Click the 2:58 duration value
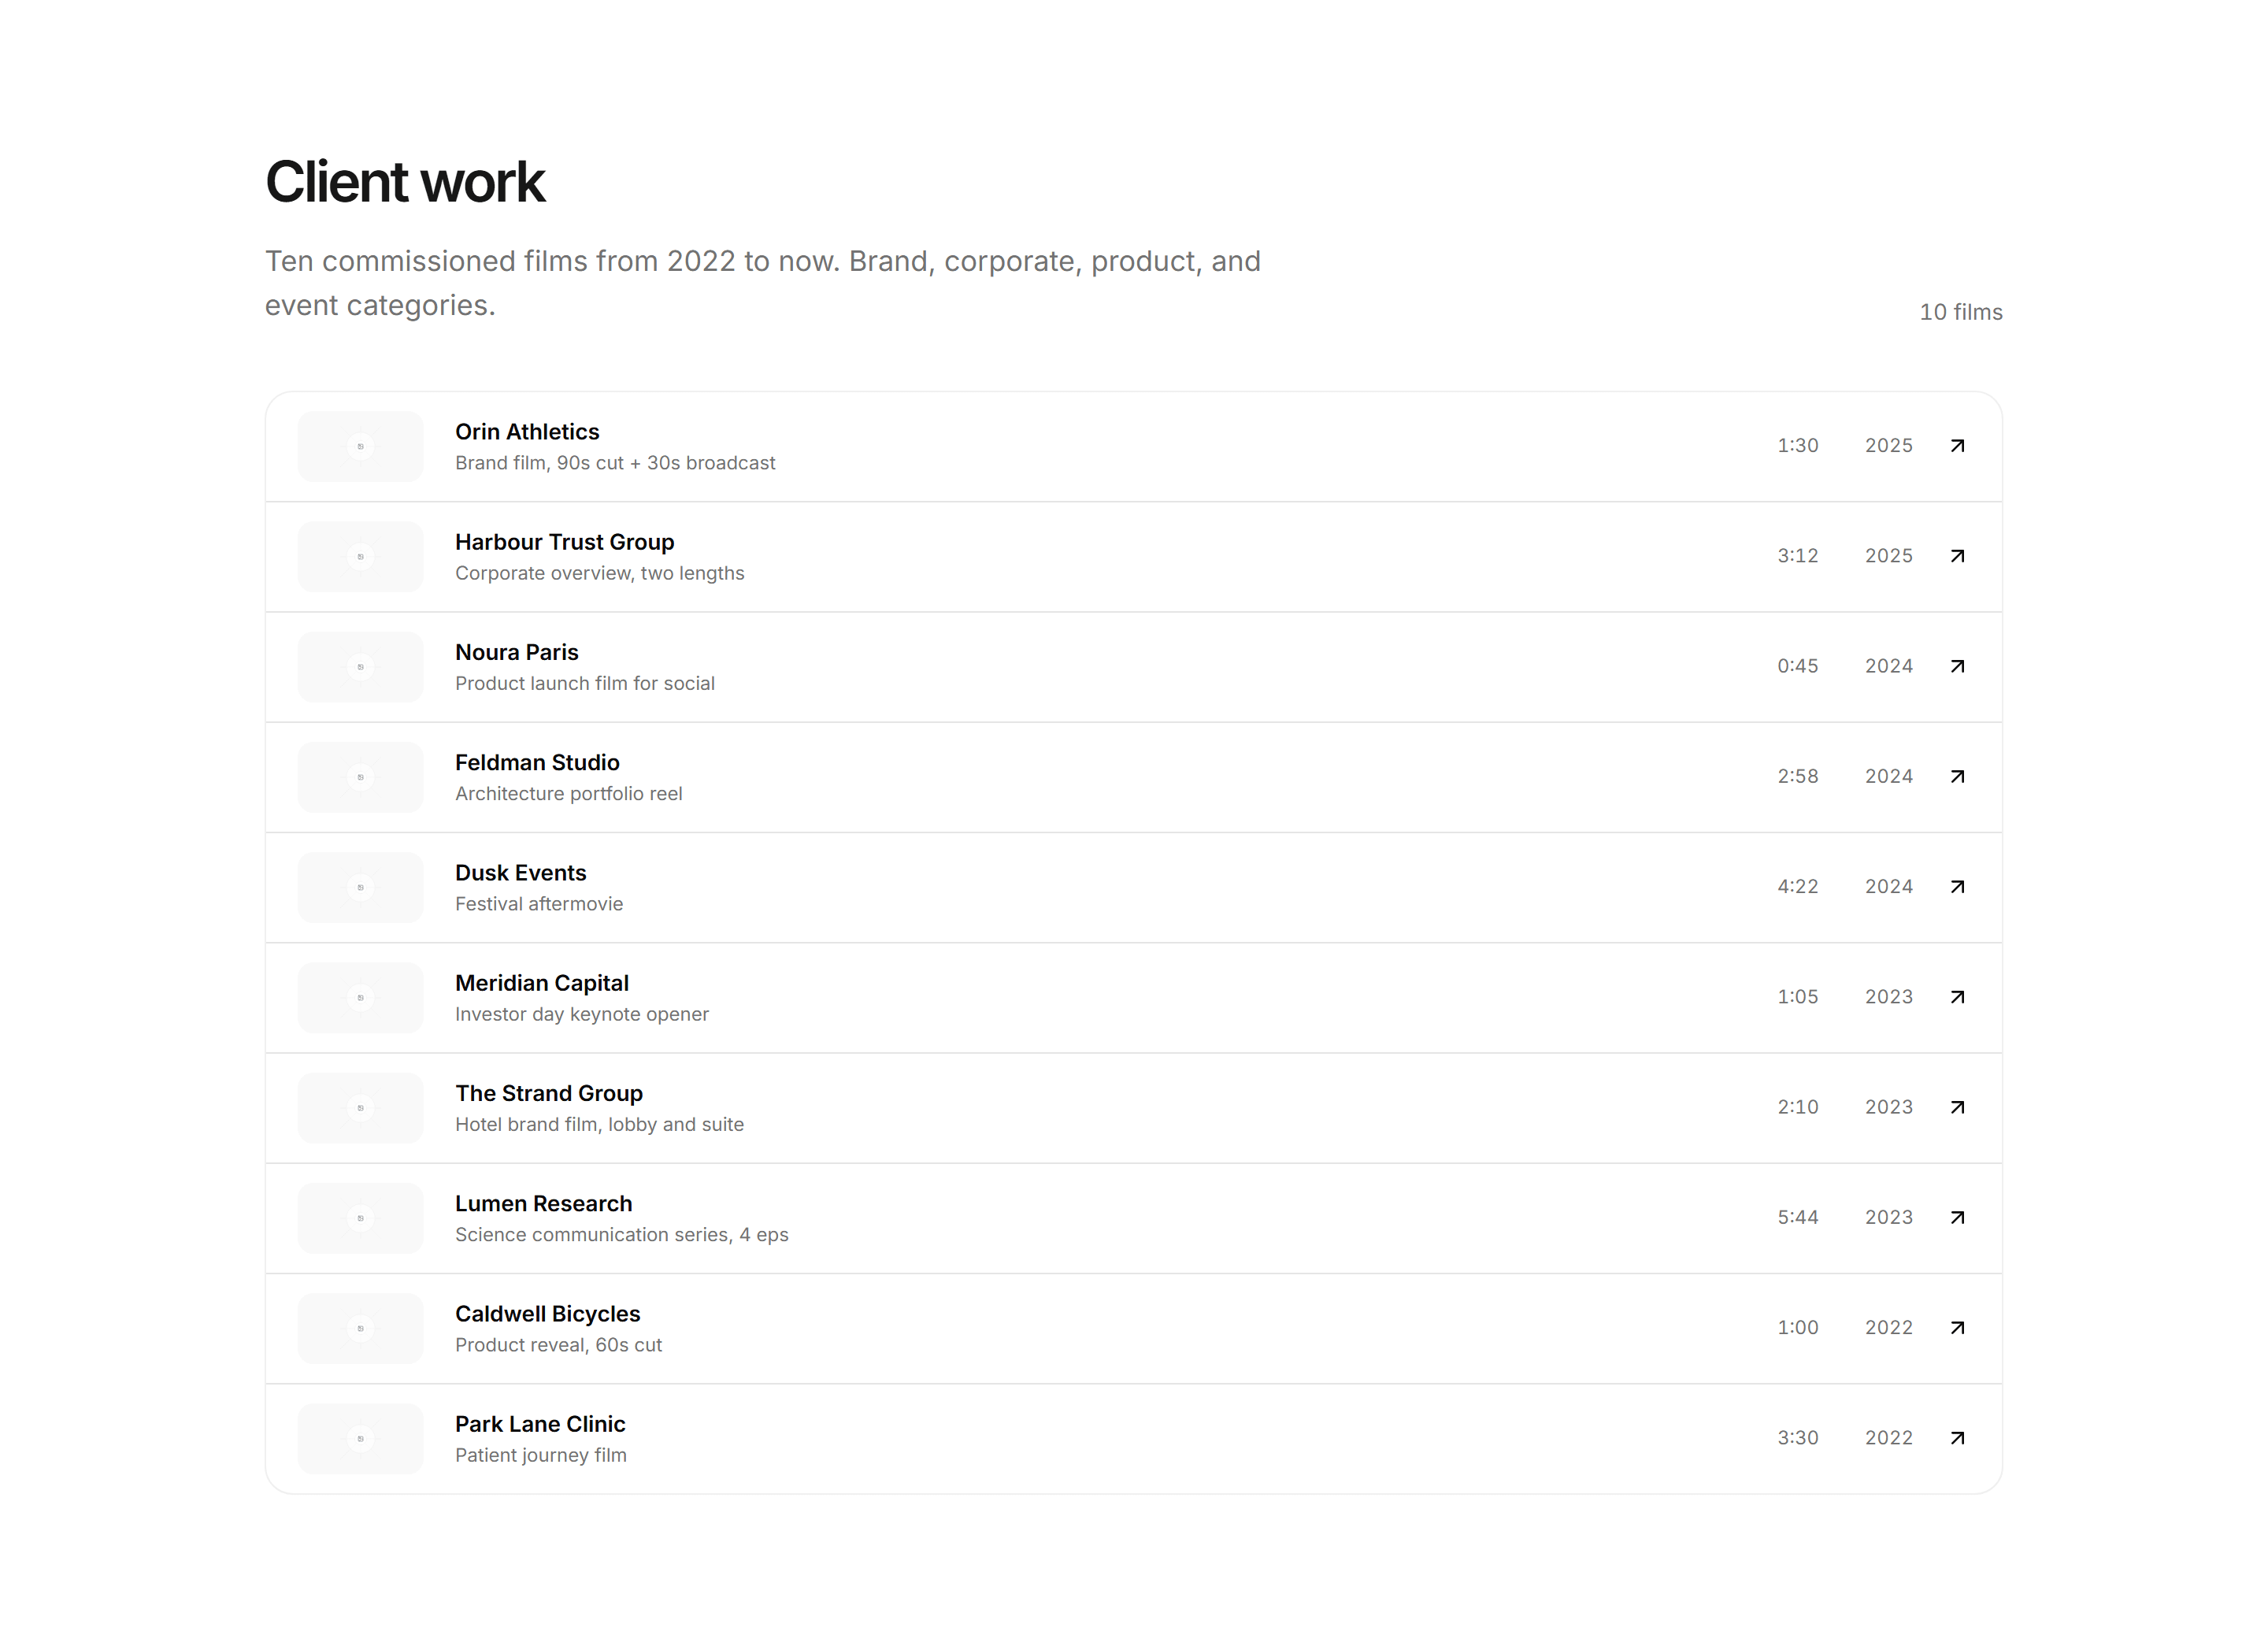 pyautogui.click(x=1797, y=777)
